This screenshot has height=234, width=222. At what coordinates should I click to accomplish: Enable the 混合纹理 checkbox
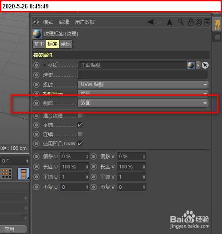(x=80, y=115)
